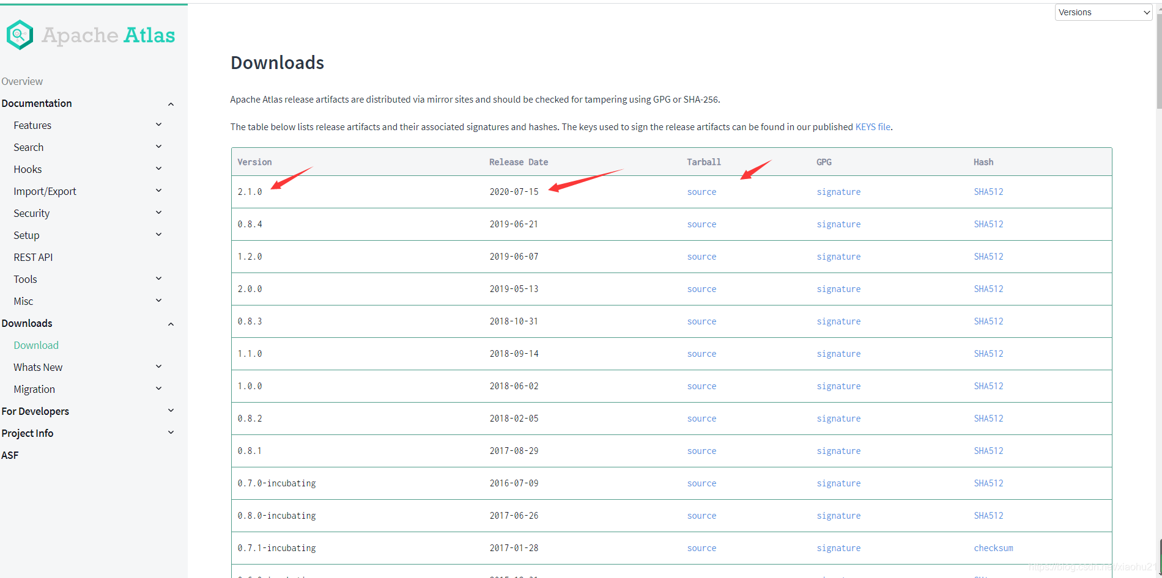Open GPG signature for version 0.8.1
The image size is (1162, 578).
pos(838,451)
